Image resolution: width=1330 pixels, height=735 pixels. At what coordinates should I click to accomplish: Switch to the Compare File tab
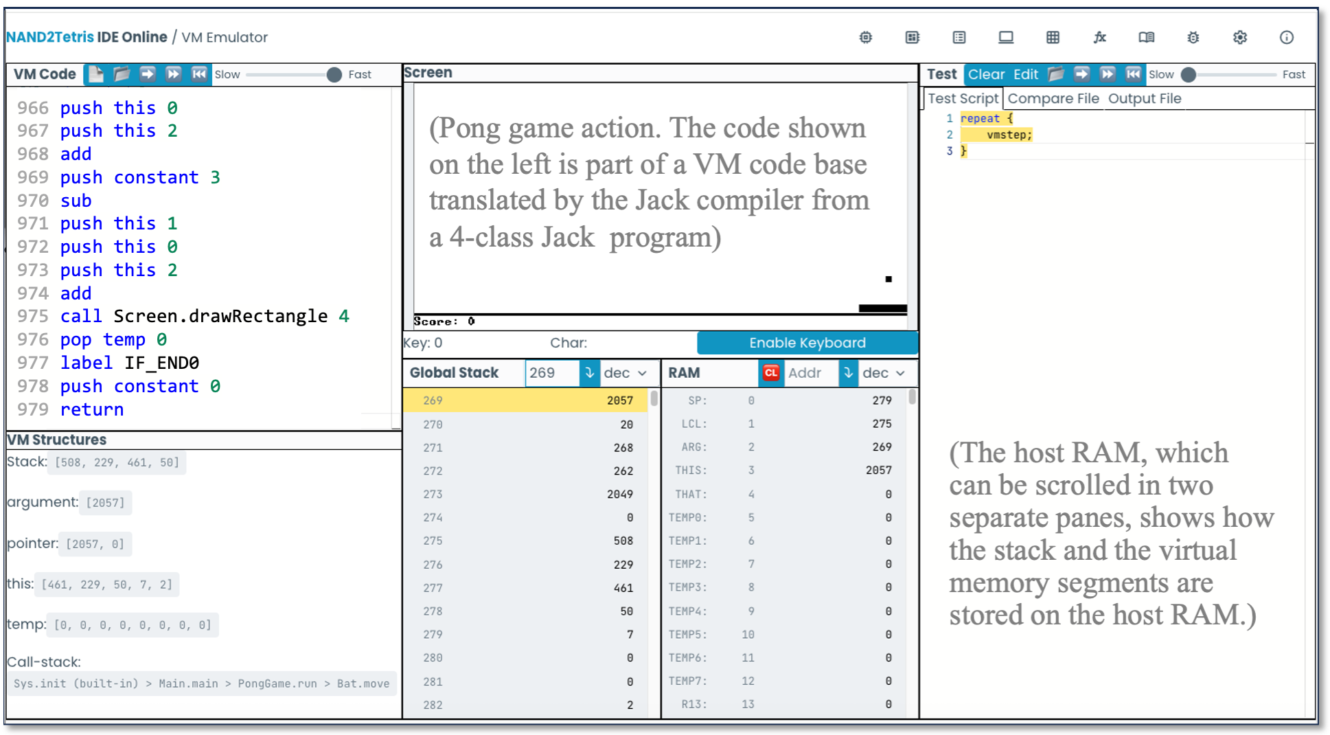point(1053,99)
